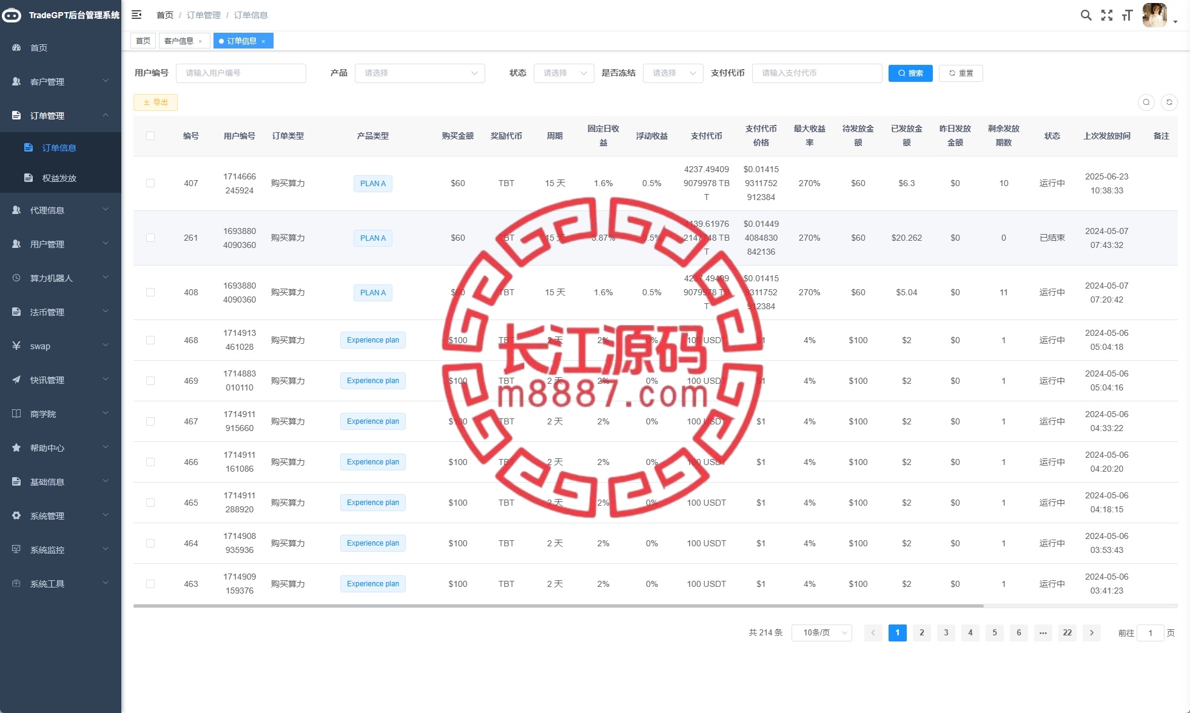Click the swap yen icon
The width and height of the screenshot is (1190, 713).
[x=16, y=346]
